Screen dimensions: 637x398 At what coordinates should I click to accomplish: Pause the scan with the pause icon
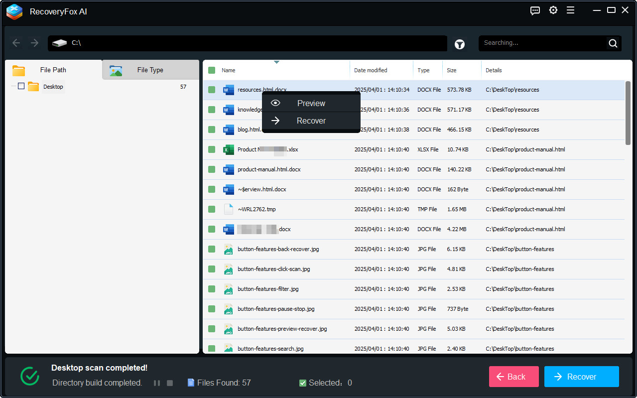[157, 383]
